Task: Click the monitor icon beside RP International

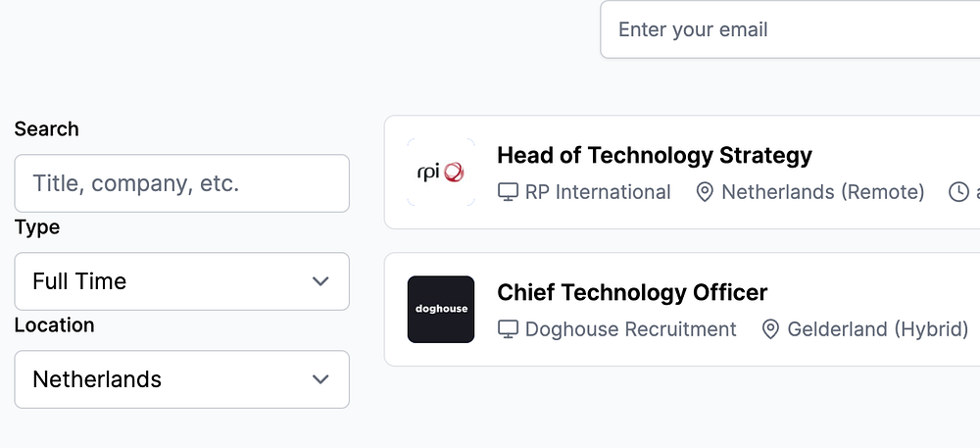Action: pyautogui.click(x=508, y=192)
